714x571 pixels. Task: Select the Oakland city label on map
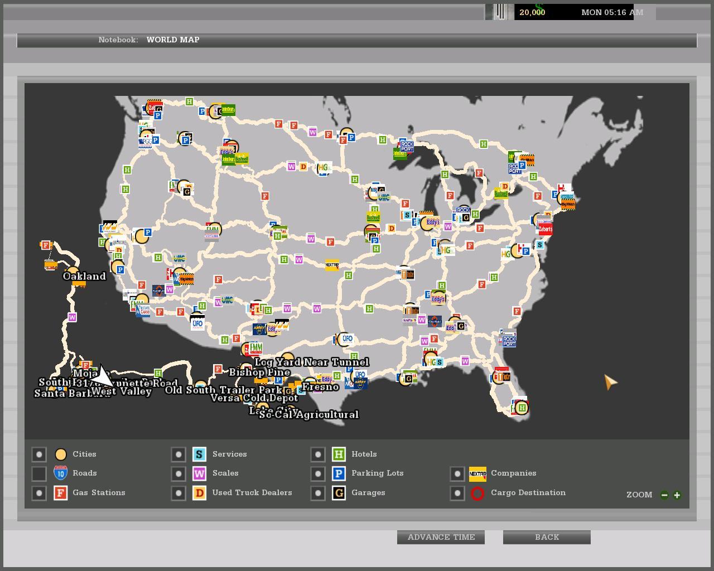[x=84, y=277]
